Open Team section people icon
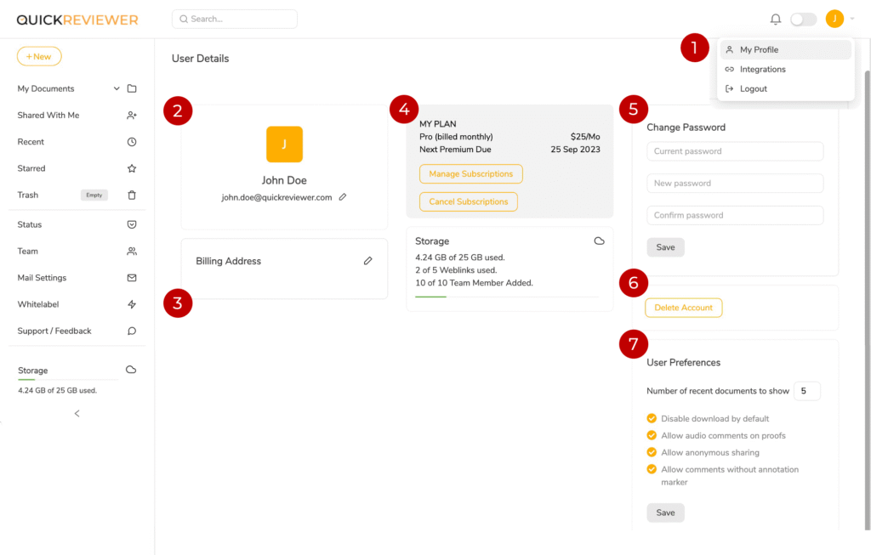The image size is (871, 555). click(132, 252)
